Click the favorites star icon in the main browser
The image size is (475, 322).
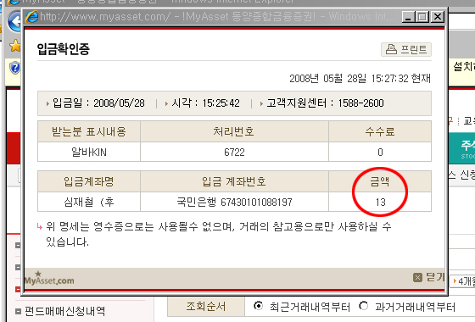[14, 46]
